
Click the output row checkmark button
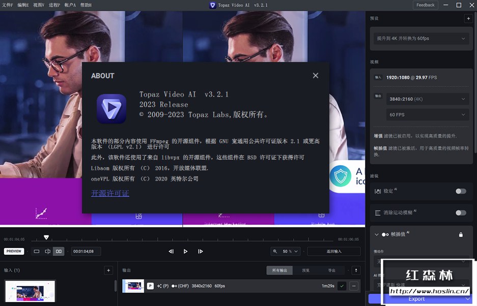tap(342, 286)
